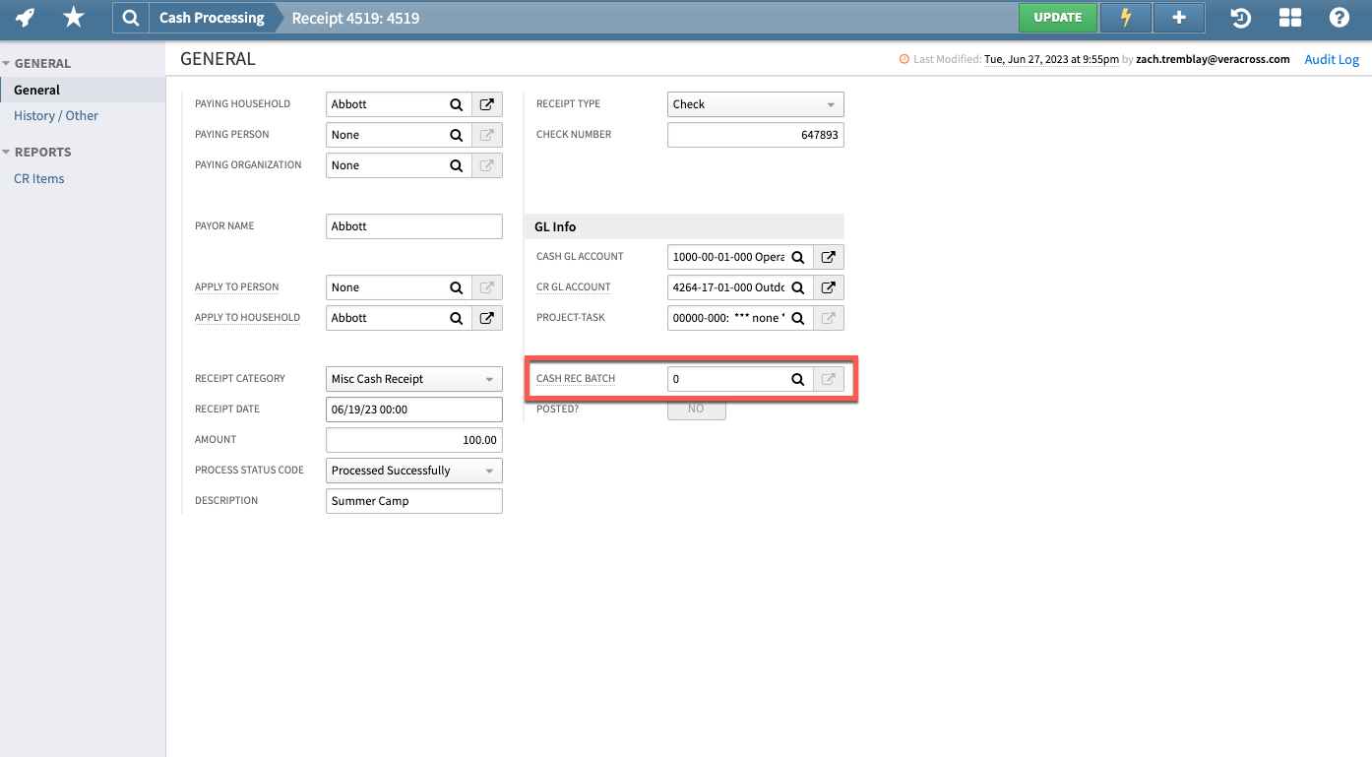Click the Cash GL Account search magnifier

(797, 256)
